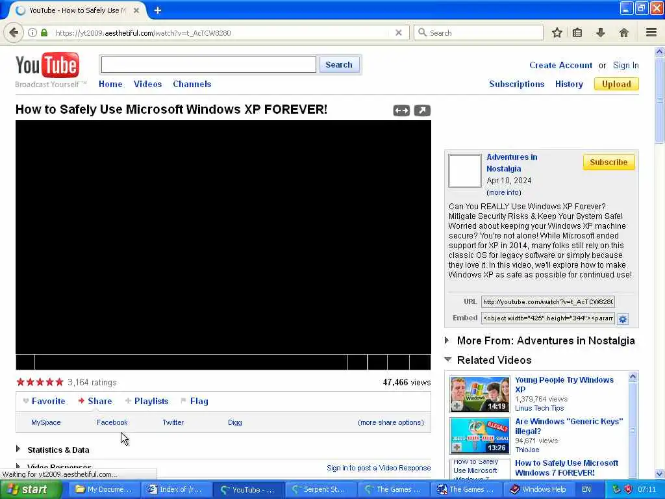Viewport: 665px width, 499px height.
Task: Click the red security shield tray icon
Action: coord(628,490)
